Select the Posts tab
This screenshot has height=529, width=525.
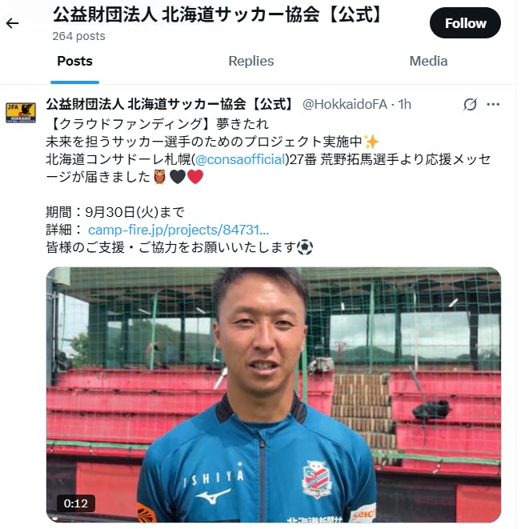(74, 62)
